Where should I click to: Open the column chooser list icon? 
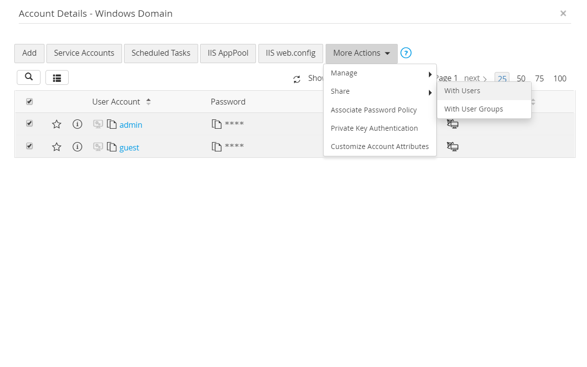[57, 77]
